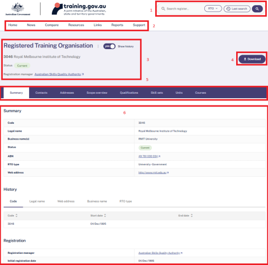Select the Legal name history tab
The width and height of the screenshot is (268, 265).
tap(37, 201)
